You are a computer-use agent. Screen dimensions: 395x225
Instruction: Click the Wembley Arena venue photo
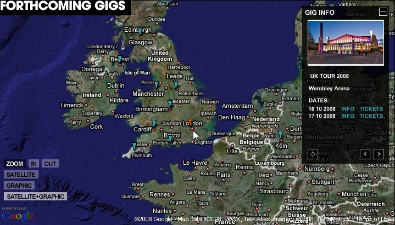tap(346, 43)
